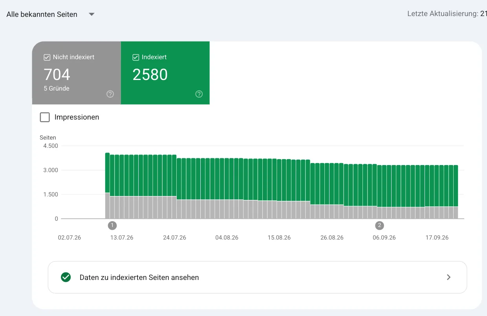Open help icon on Indexiert card
The width and height of the screenshot is (487, 316).
(199, 94)
